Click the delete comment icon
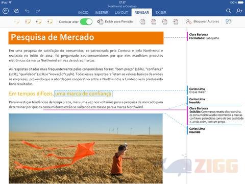Screen dimensions: 245x184 (28, 21)
